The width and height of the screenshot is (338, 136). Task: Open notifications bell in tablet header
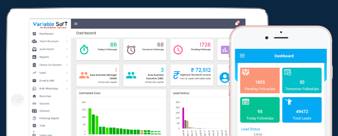pos(237,24)
